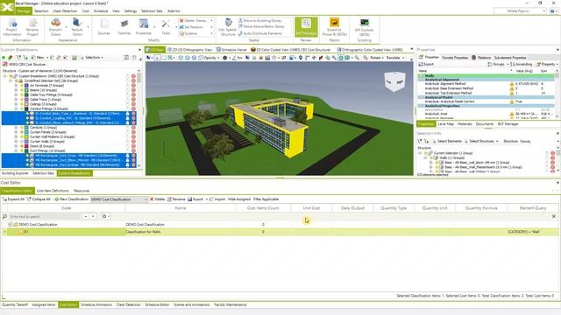Click Expand All in Cost Editor
The image size is (561, 315).
tap(14, 199)
